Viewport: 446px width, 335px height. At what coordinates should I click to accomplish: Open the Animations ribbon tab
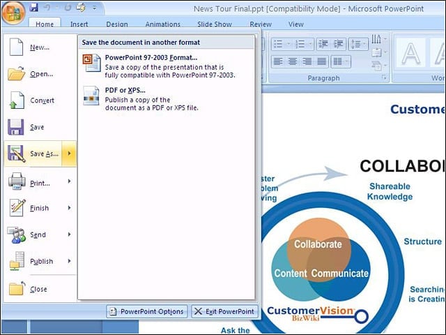tap(162, 24)
